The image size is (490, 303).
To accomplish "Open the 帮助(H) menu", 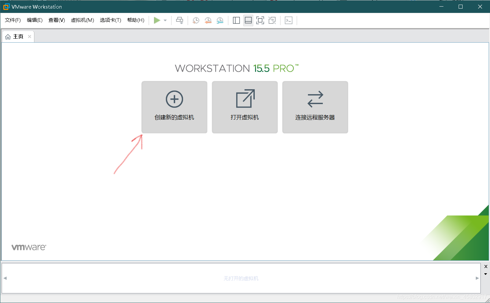I will tap(136, 20).
